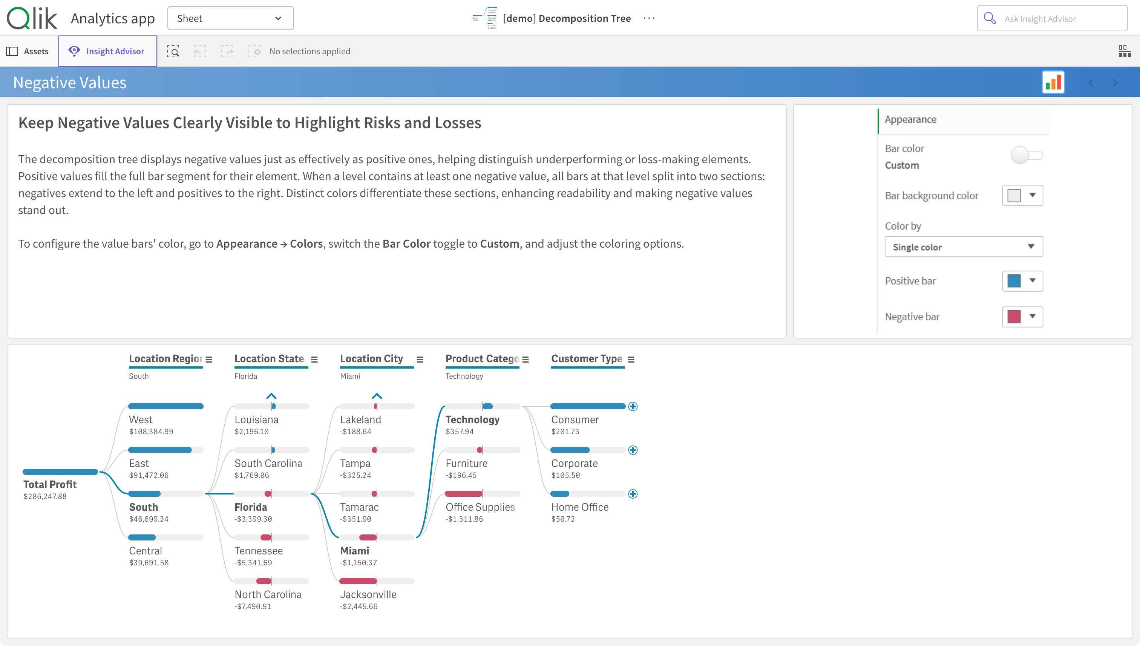Click the ellipsis beside Decomposition Tree title
Viewport: 1140px width, 646px height.
pyautogui.click(x=649, y=18)
